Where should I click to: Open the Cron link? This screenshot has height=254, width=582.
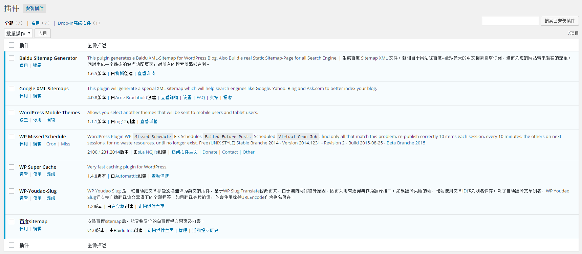pyautogui.click(x=51, y=144)
